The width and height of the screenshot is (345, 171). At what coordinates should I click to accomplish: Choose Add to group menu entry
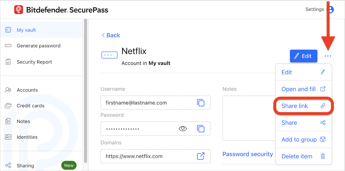pos(303,139)
